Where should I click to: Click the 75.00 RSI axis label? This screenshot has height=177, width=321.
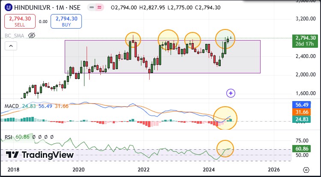(302, 141)
